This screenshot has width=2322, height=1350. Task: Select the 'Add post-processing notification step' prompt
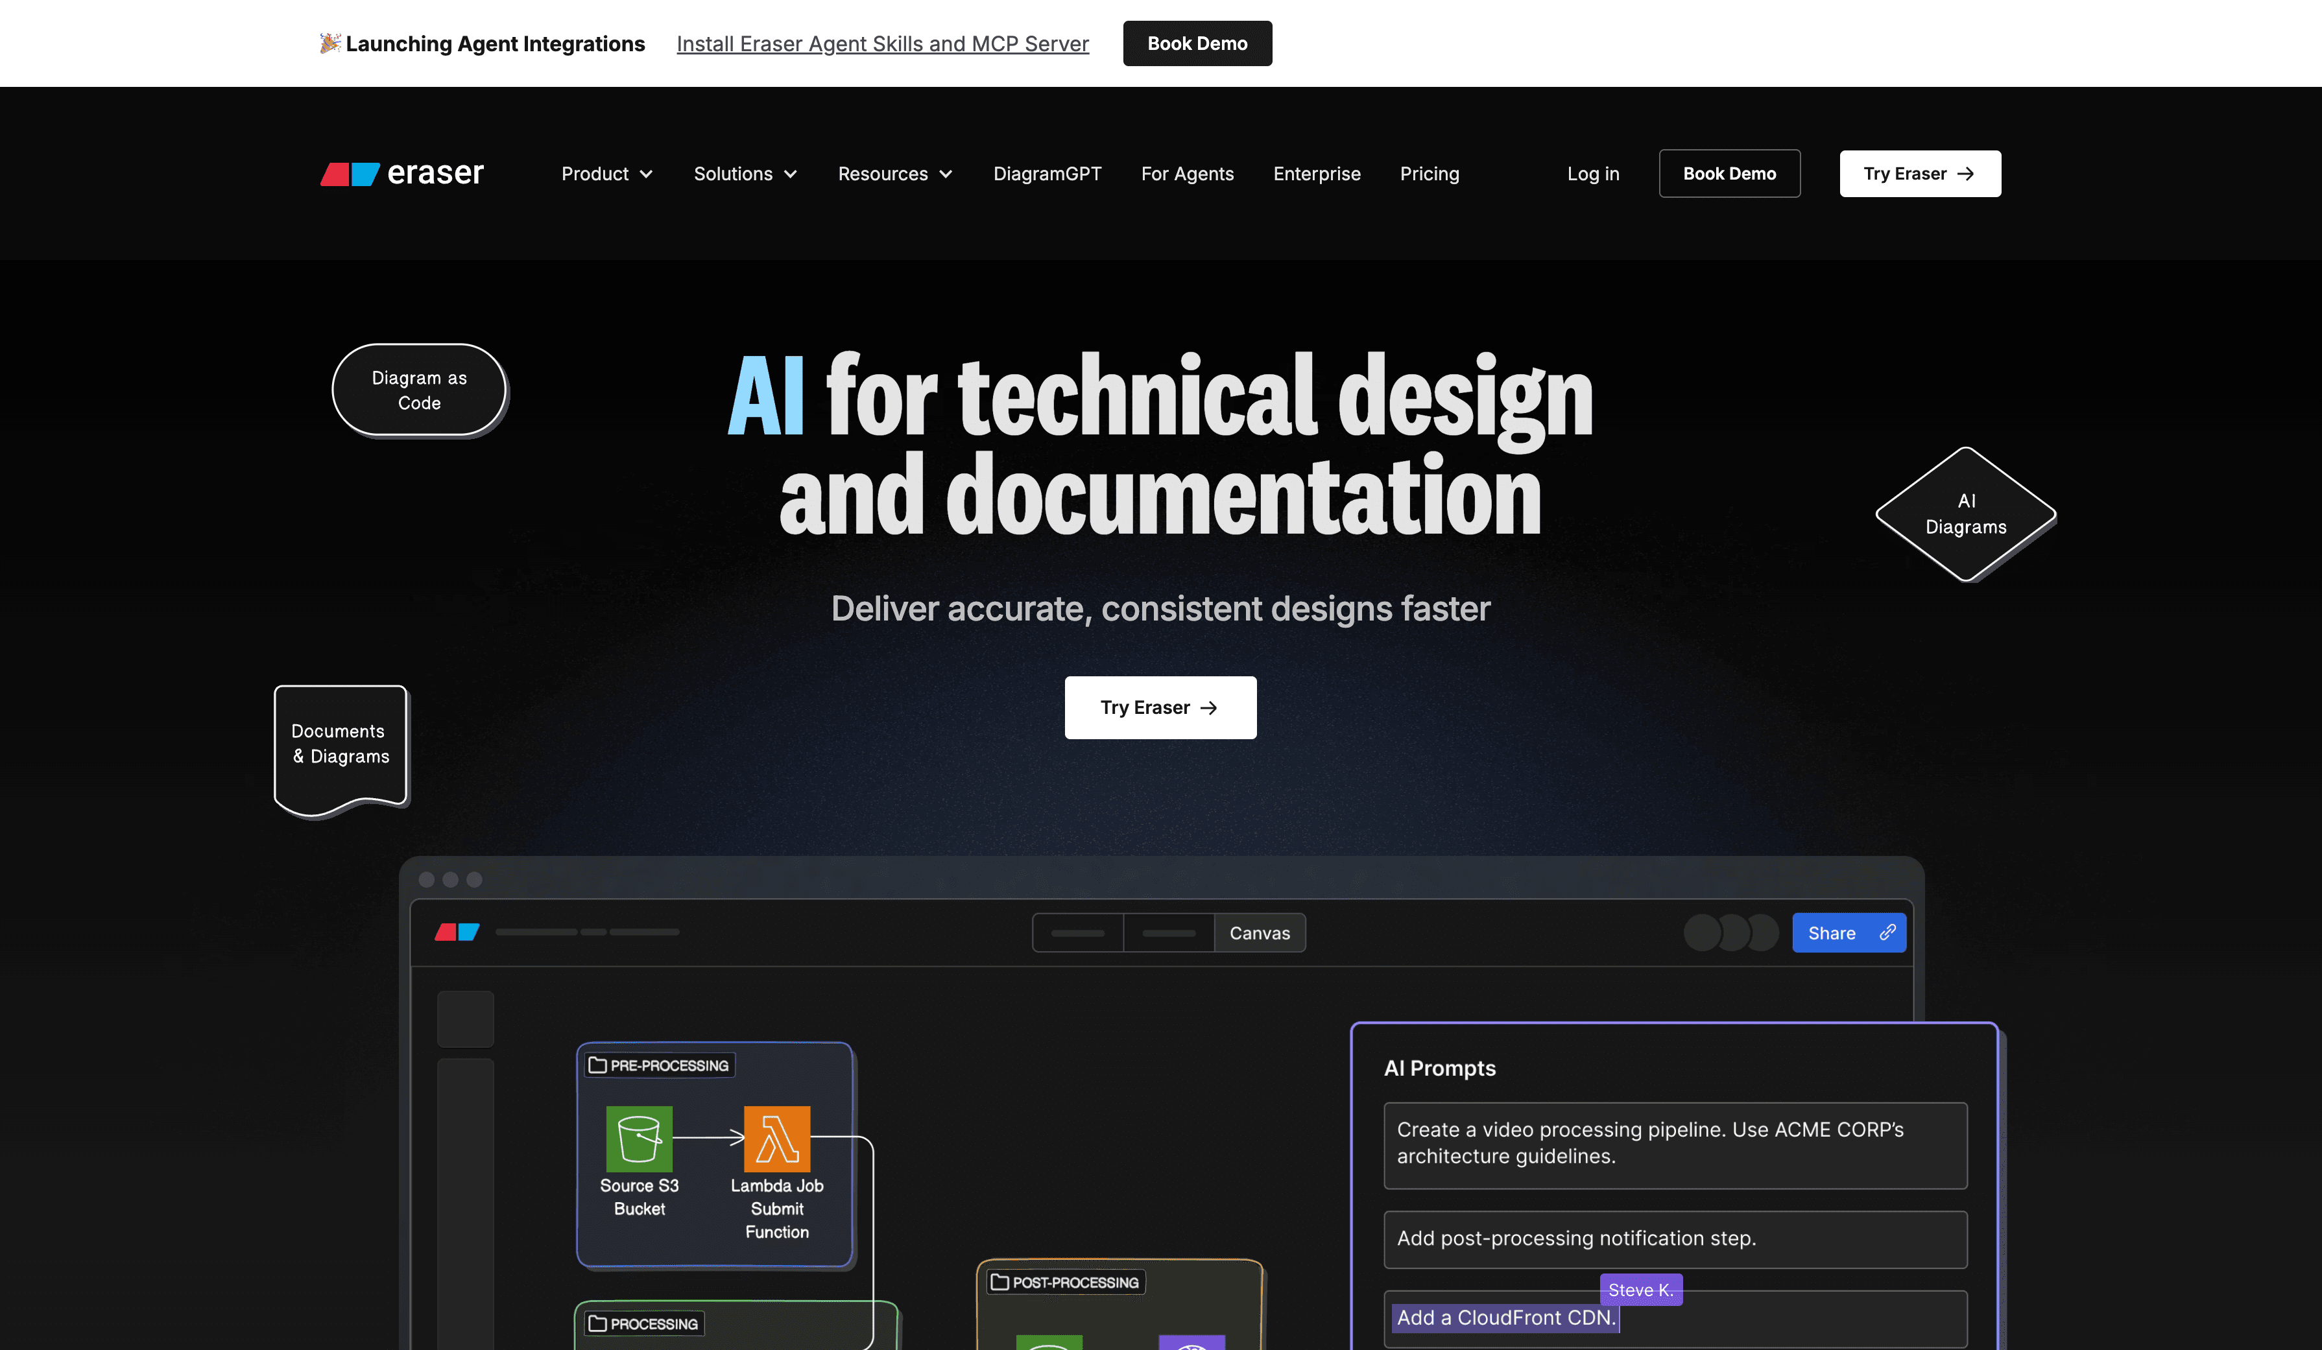pos(1674,1238)
